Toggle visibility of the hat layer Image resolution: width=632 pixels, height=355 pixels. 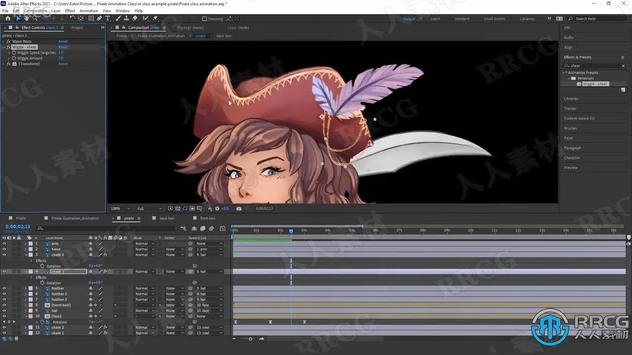point(4,311)
